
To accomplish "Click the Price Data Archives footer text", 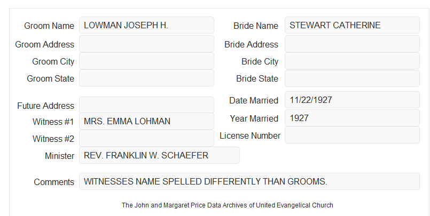I will click(x=228, y=205).
